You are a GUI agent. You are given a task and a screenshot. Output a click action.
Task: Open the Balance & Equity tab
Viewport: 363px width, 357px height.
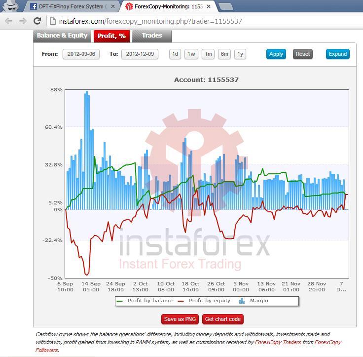coord(62,36)
